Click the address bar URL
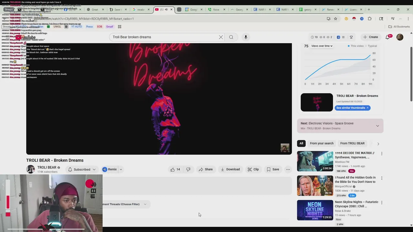 pyautogui.click(x=84, y=19)
